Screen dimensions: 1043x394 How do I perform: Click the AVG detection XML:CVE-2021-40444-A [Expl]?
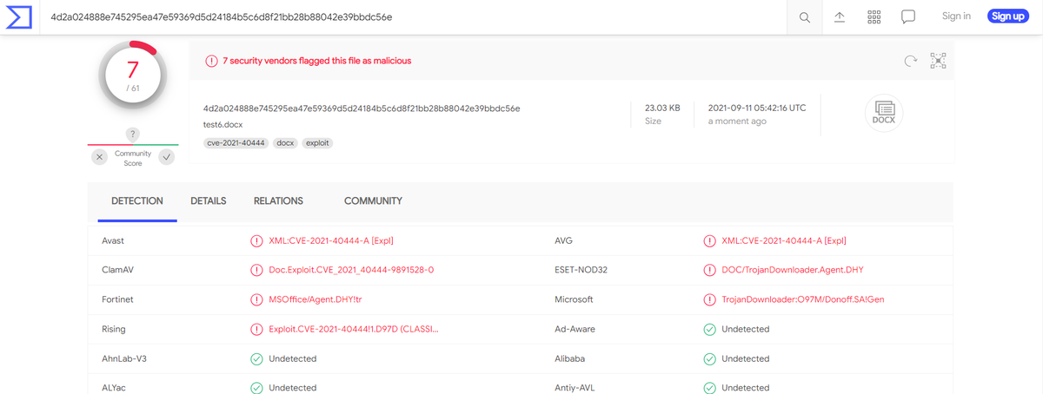784,240
